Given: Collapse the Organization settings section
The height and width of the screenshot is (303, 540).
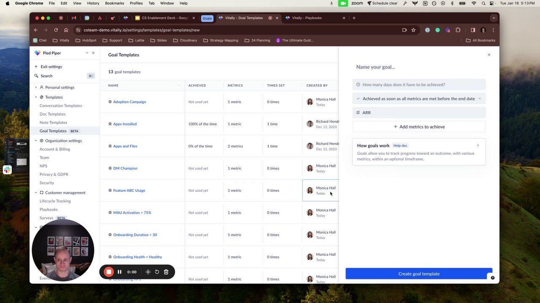Looking at the screenshot, I should pos(36,141).
